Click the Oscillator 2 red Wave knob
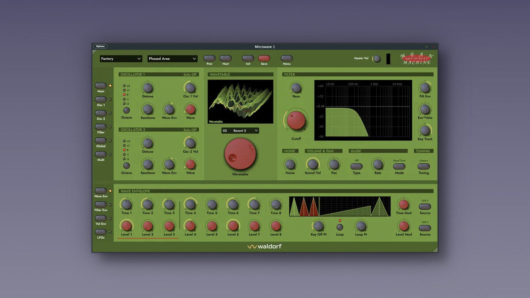Image resolution: width=530 pixels, height=298 pixels. (x=190, y=164)
